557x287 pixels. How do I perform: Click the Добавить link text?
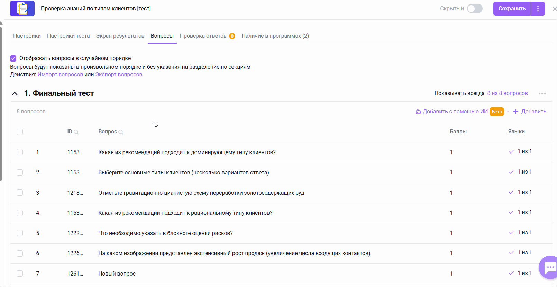534,112
